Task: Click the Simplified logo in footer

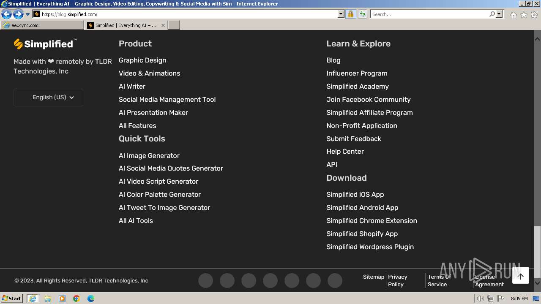Action: [x=45, y=44]
